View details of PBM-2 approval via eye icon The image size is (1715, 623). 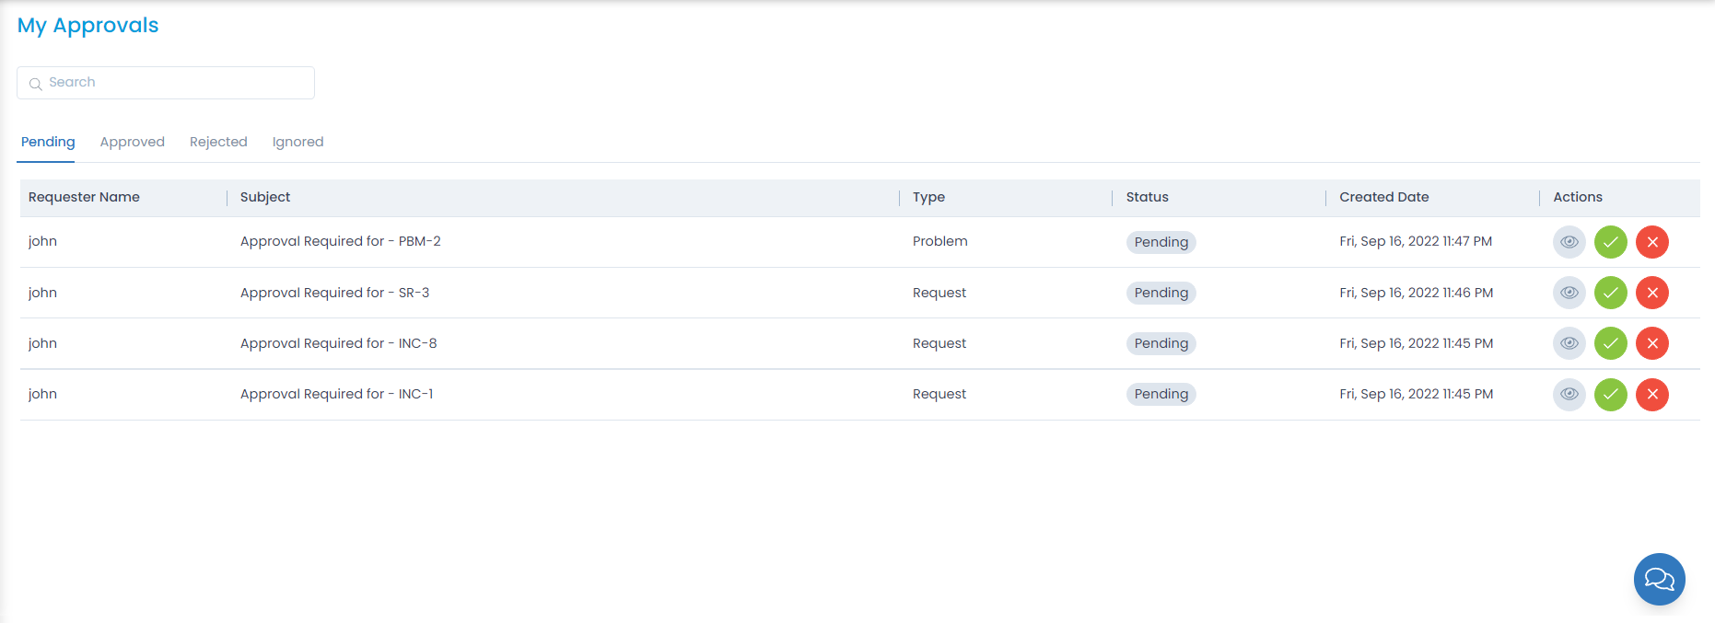1569,242
